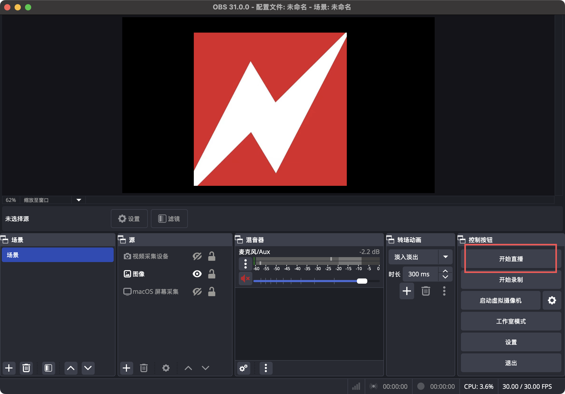
Task: Lock the 图像 source
Action: click(212, 274)
